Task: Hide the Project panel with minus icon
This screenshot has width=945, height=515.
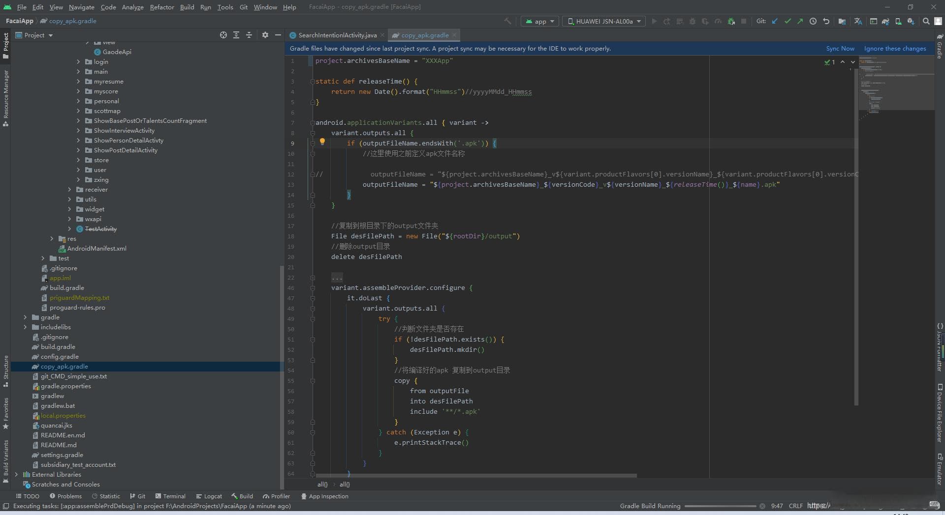Action: pos(278,35)
